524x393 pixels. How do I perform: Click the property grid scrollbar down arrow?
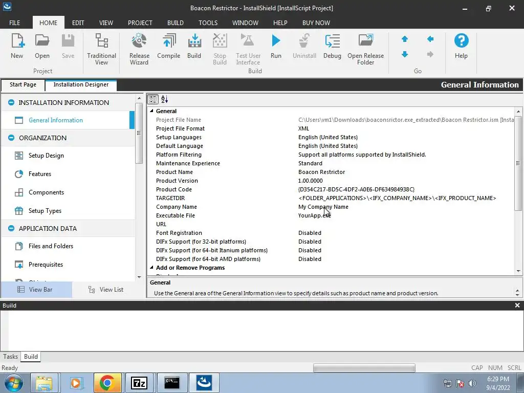[518, 271]
